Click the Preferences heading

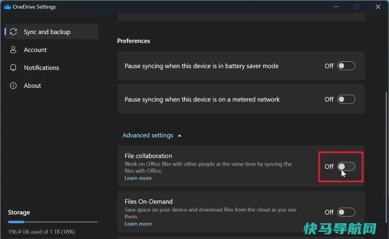(x=133, y=41)
